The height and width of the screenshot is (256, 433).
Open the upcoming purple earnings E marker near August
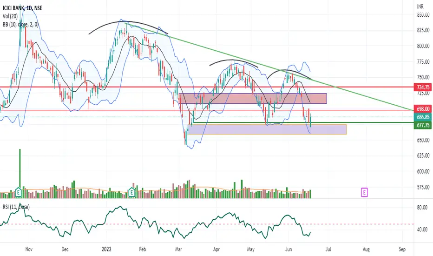pos(364,192)
